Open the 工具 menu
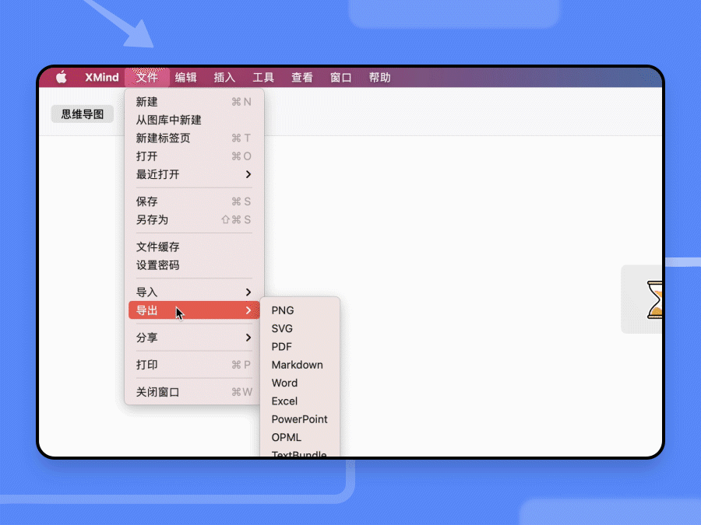This screenshot has width=701, height=525. pyautogui.click(x=263, y=77)
